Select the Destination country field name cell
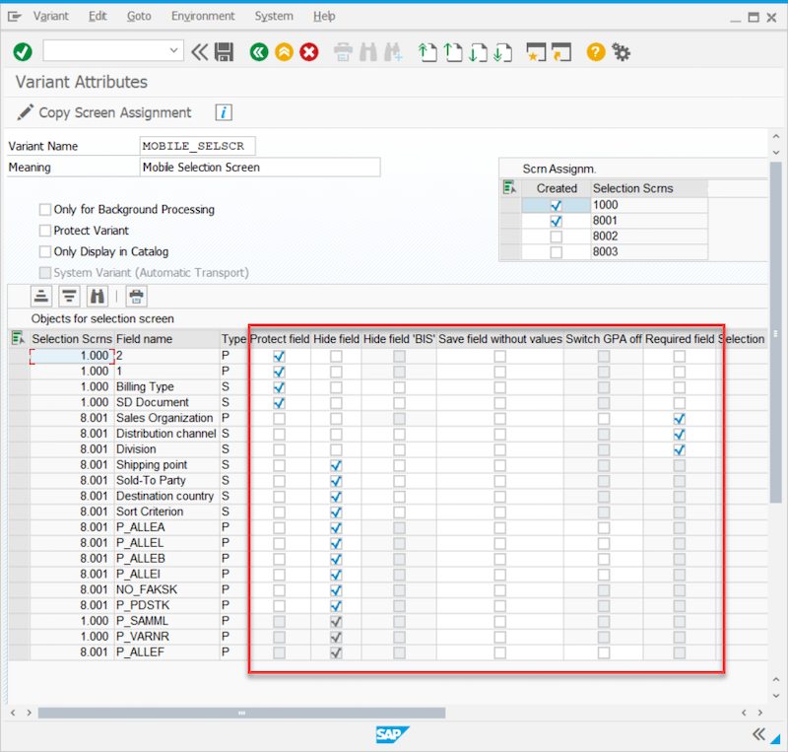788x752 pixels. click(167, 496)
